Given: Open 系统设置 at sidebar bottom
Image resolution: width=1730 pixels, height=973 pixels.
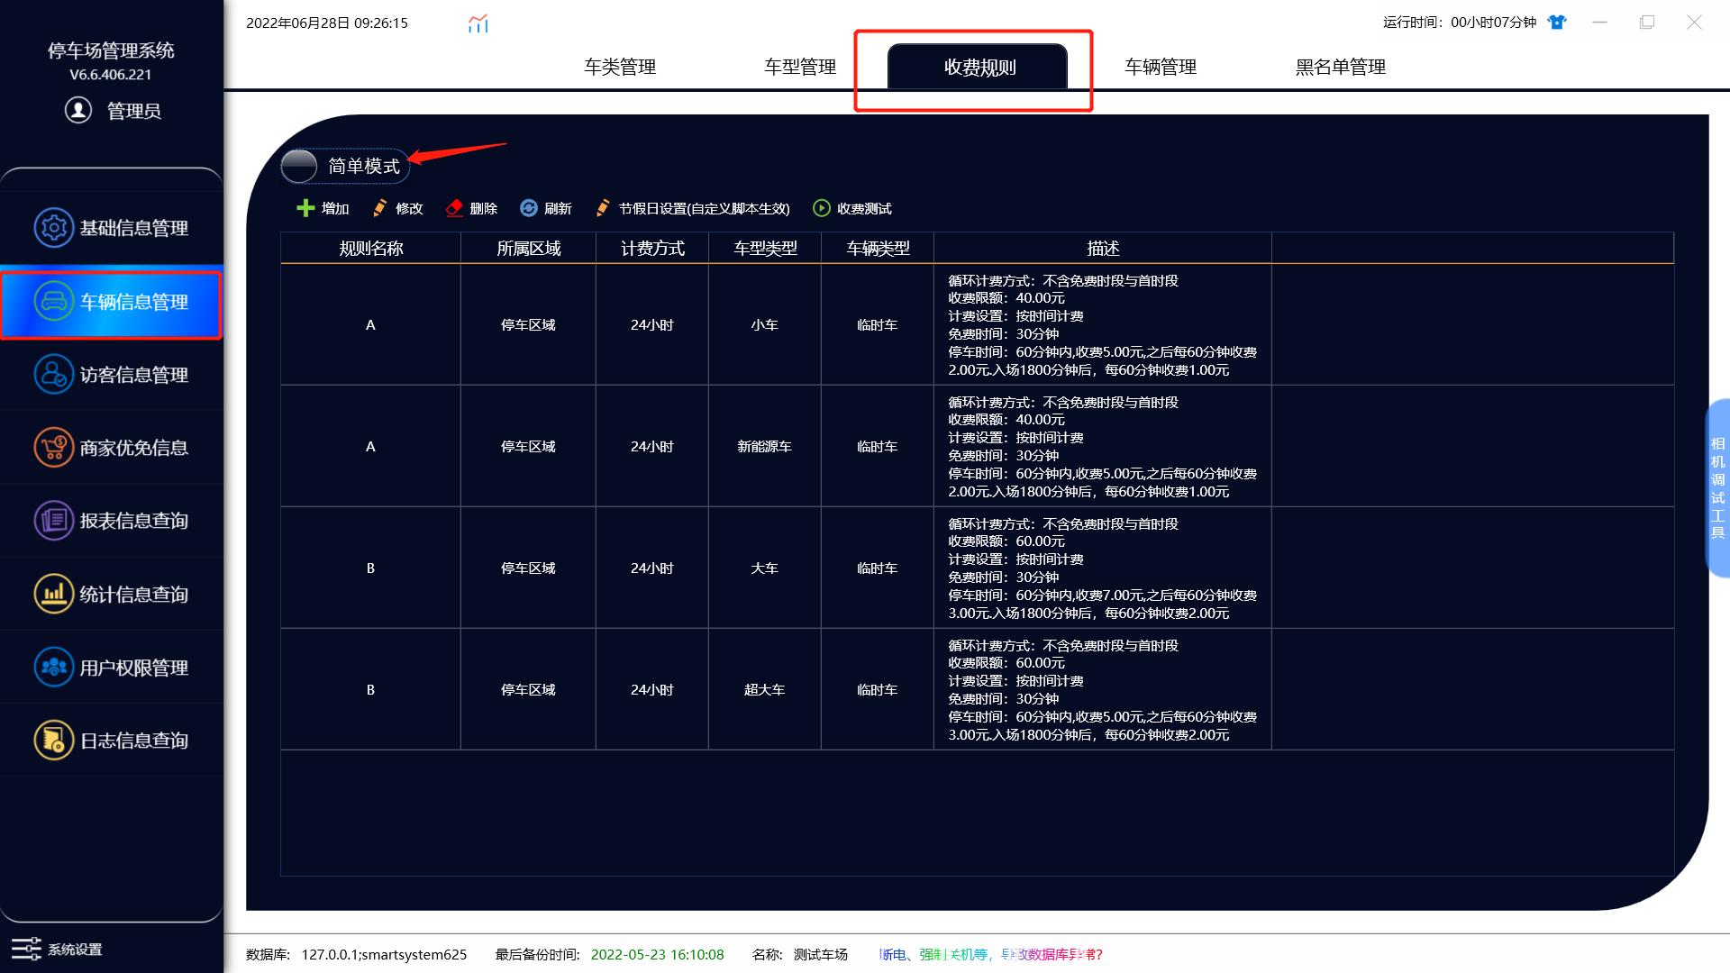Looking at the screenshot, I should [x=57, y=950].
